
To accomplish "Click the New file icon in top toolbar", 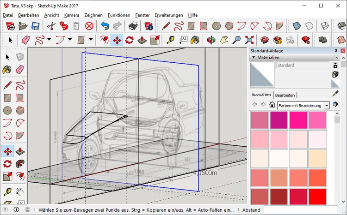I will (x=10, y=26).
